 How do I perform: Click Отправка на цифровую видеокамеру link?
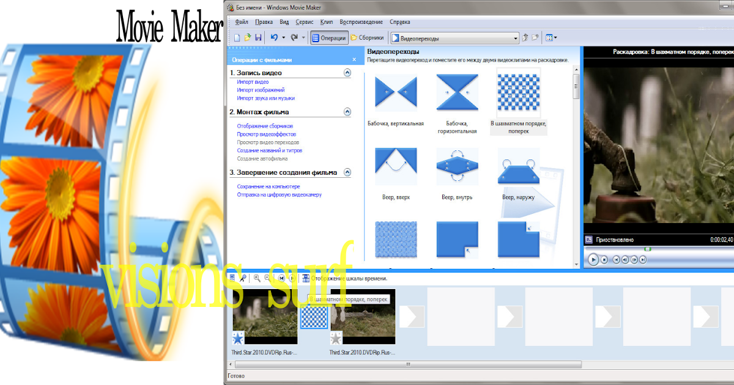click(x=279, y=194)
